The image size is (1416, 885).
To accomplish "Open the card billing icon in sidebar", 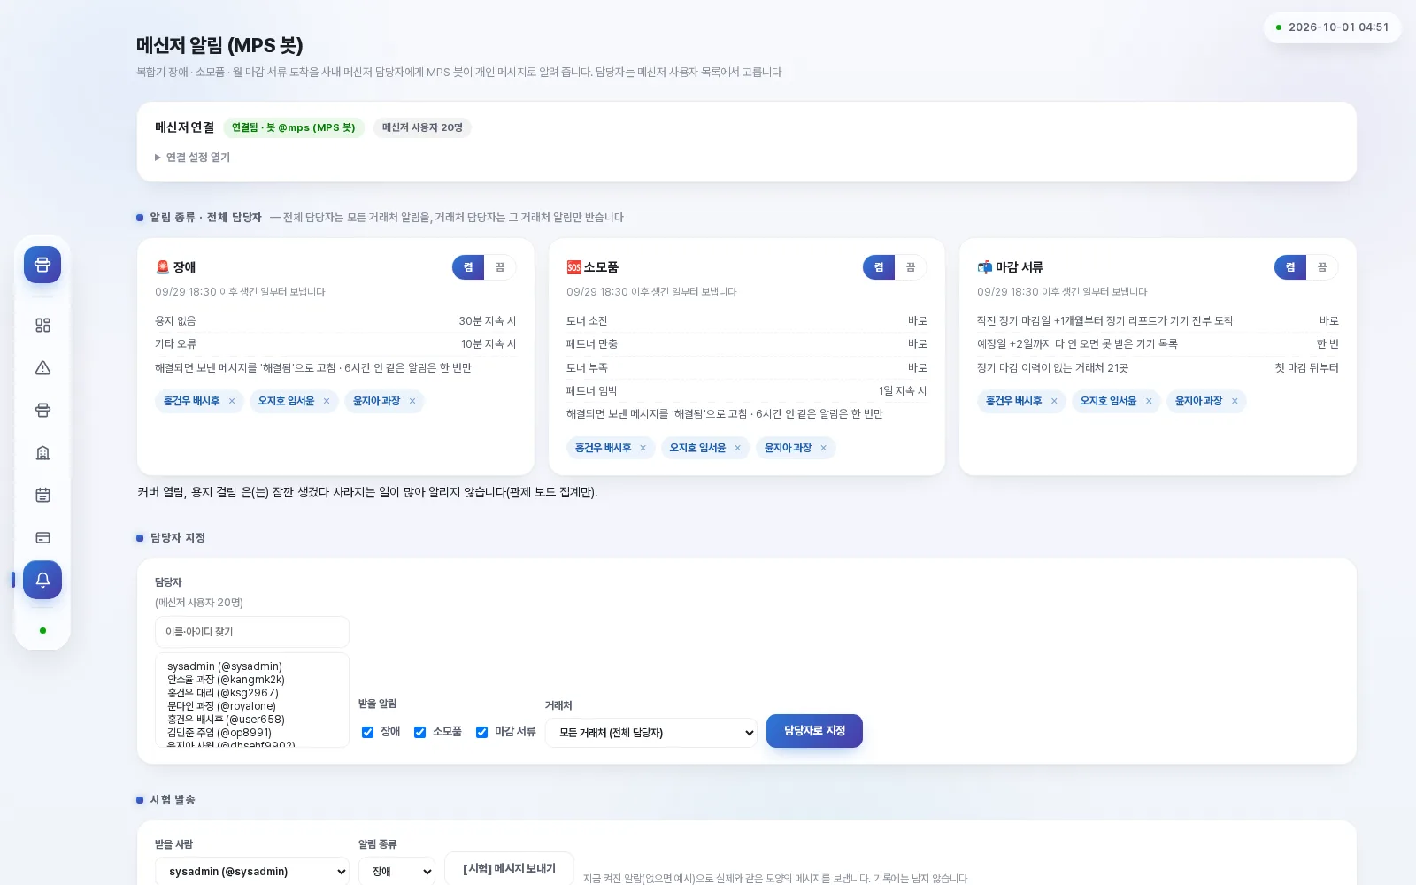I will 42,538.
